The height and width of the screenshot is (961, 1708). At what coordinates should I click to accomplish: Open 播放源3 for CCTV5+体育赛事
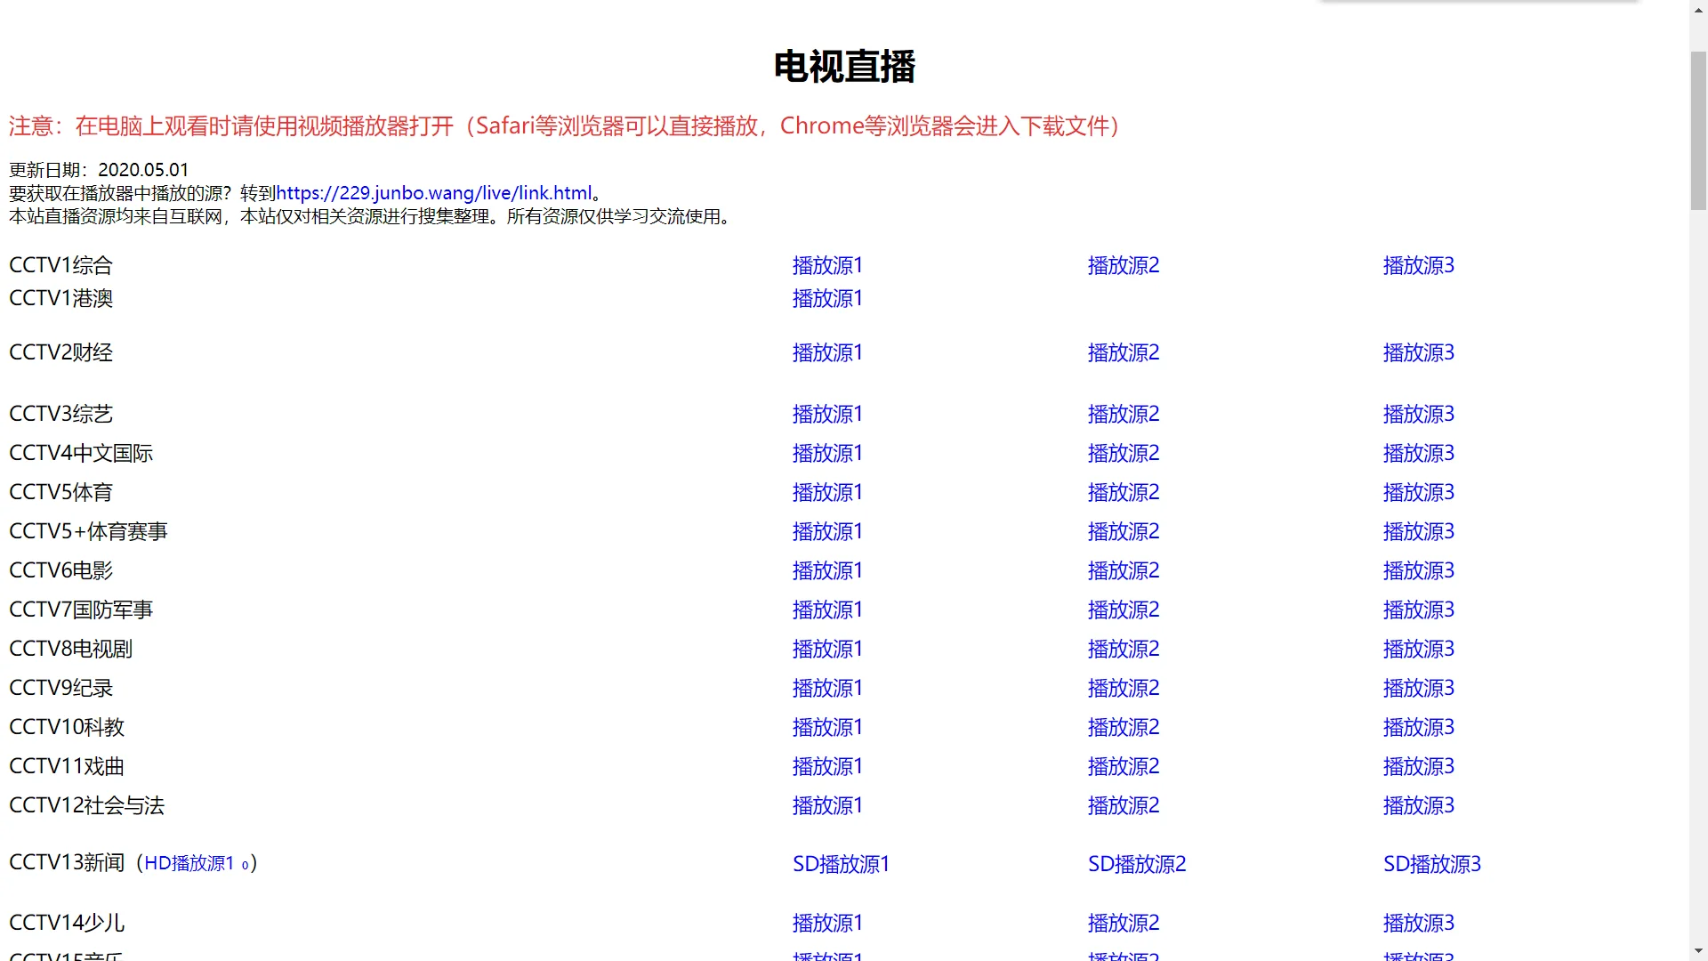tap(1418, 531)
